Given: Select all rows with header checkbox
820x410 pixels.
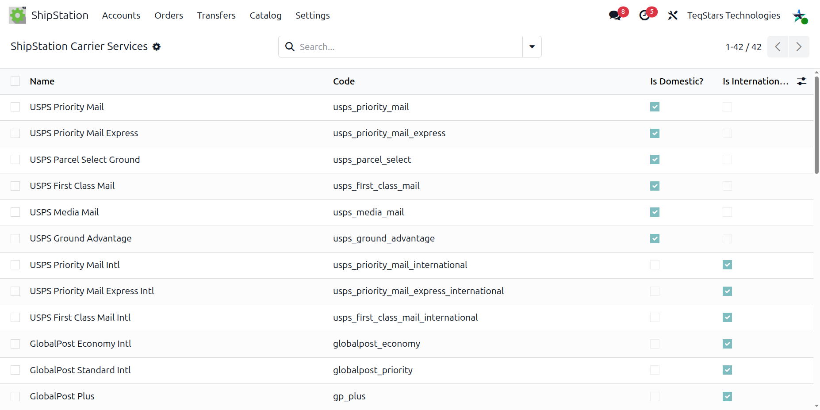Looking at the screenshot, I should click(15, 81).
